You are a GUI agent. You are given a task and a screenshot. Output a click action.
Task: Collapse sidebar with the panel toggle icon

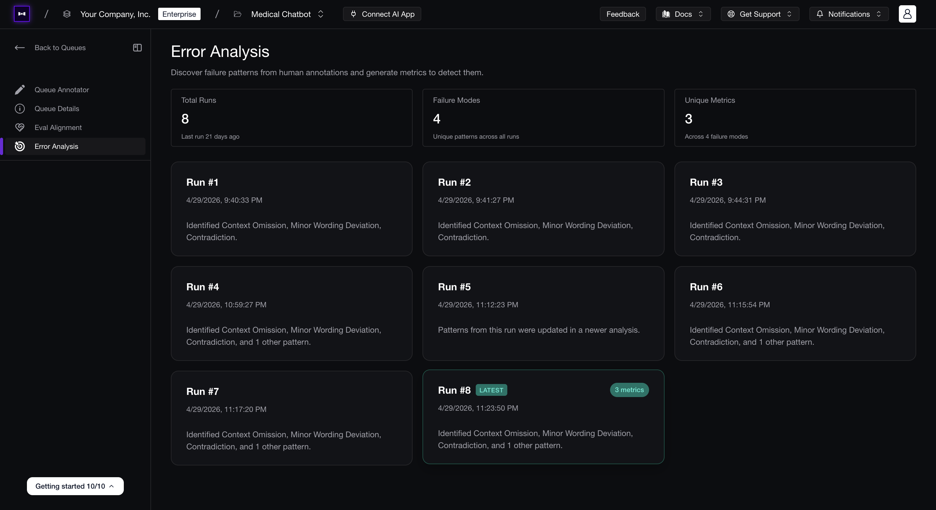click(x=137, y=48)
